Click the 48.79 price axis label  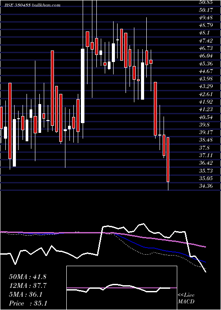(x=206, y=25)
